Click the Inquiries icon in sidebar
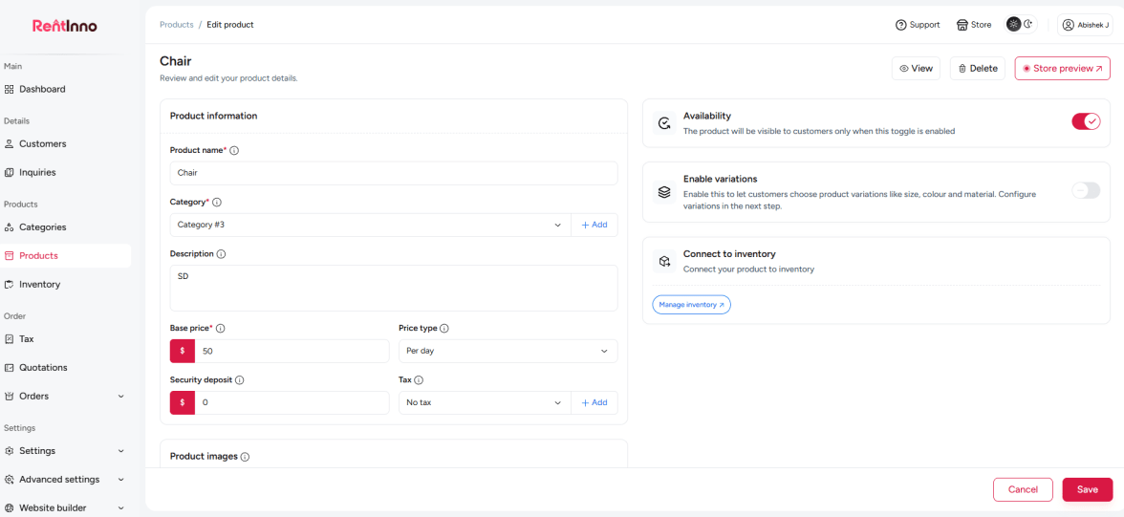1124x517 pixels. tap(10, 173)
